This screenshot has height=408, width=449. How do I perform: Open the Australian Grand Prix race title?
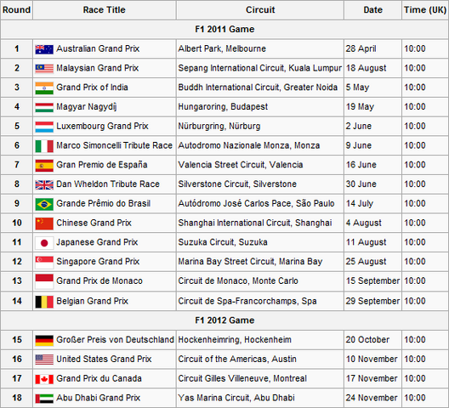tap(98, 48)
